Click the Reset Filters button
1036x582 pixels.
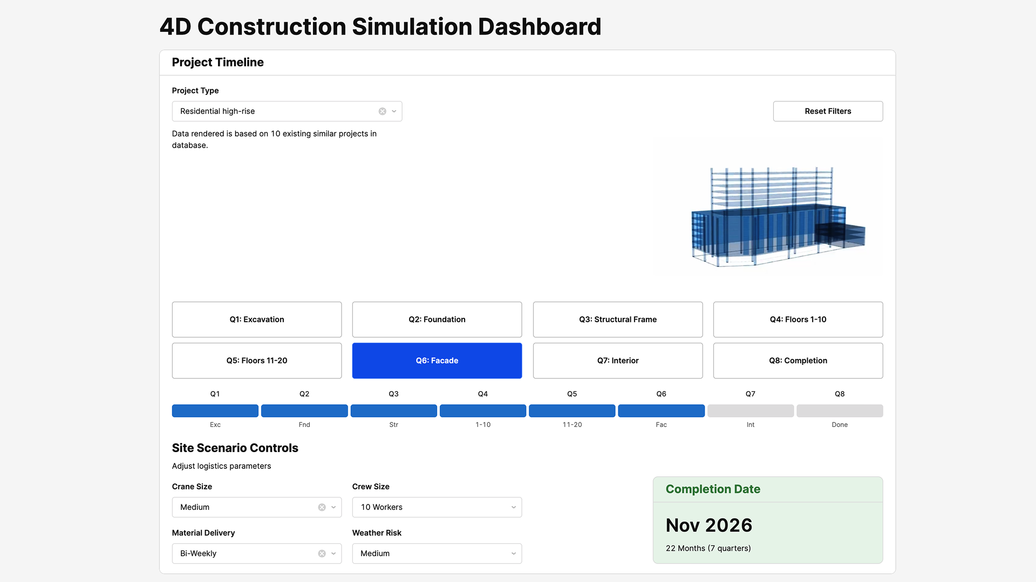pos(828,111)
